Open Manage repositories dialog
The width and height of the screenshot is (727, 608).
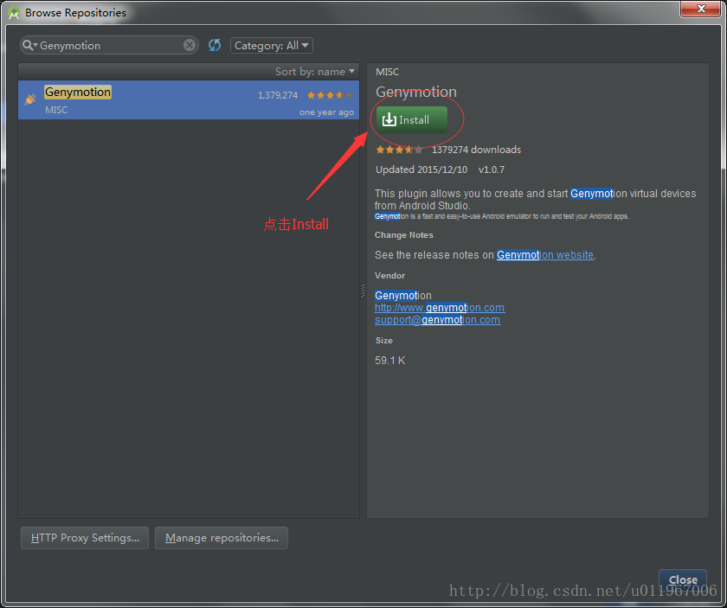click(x=222, y=538)
